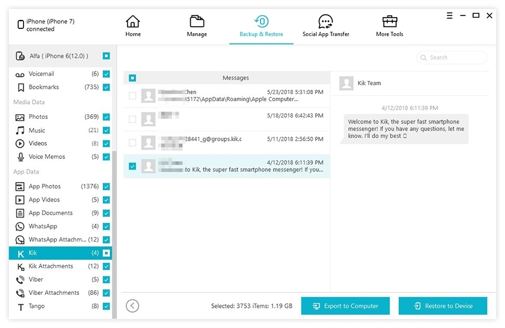The height and width of the screenshot is (328, 505).
Task: Check the 5/11/2018 message checkbox
Action: [132, 143]
